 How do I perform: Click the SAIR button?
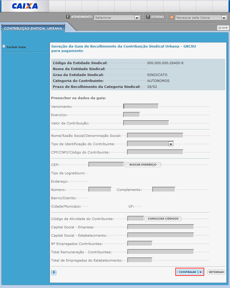pyautogui.click(x=223, y=28)
